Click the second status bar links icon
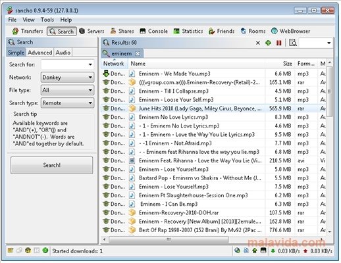 pyautogui.click(x=19, y=251)
